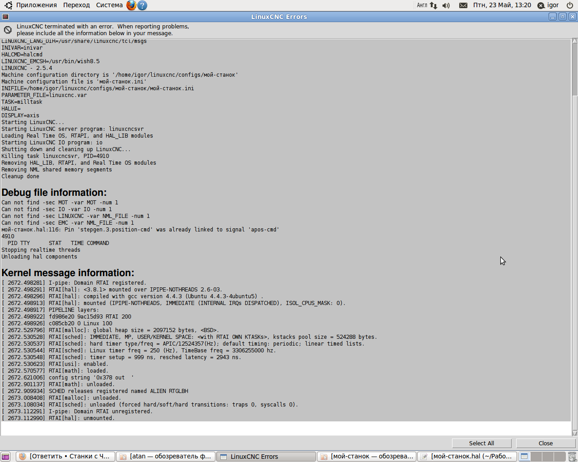Click the error stop icon beside message

(x=8, y=30)
